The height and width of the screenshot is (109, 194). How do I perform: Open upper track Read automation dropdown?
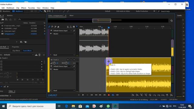64,55
